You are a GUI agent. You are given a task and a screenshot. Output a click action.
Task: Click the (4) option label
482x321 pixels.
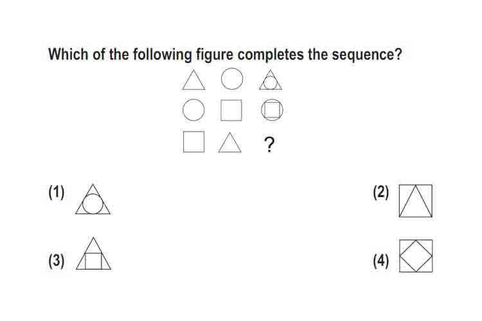pyautogui.click(x=381, y=261)
